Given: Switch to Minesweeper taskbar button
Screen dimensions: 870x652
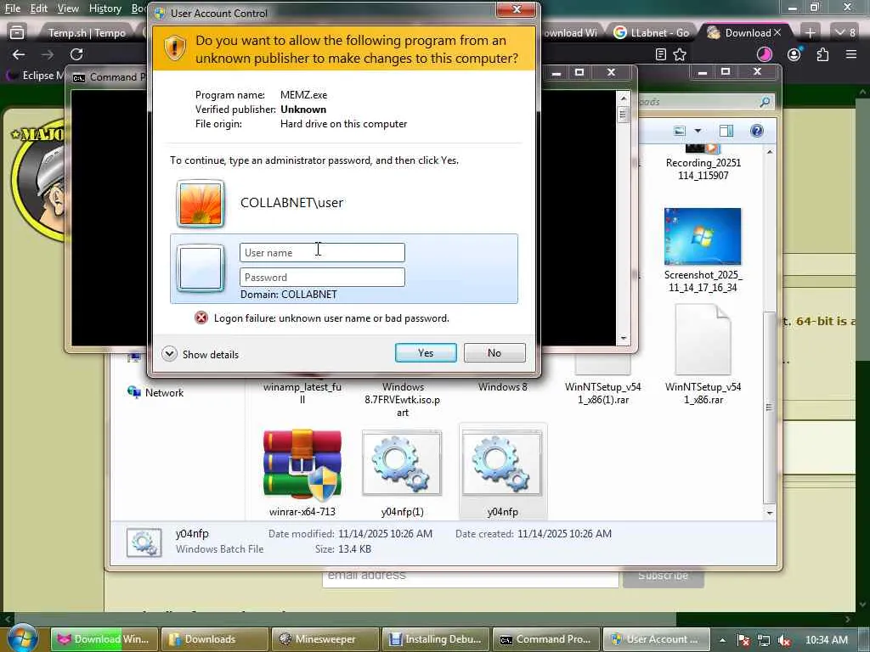Looking at the screenshot, I should click(x=325, y=639).
